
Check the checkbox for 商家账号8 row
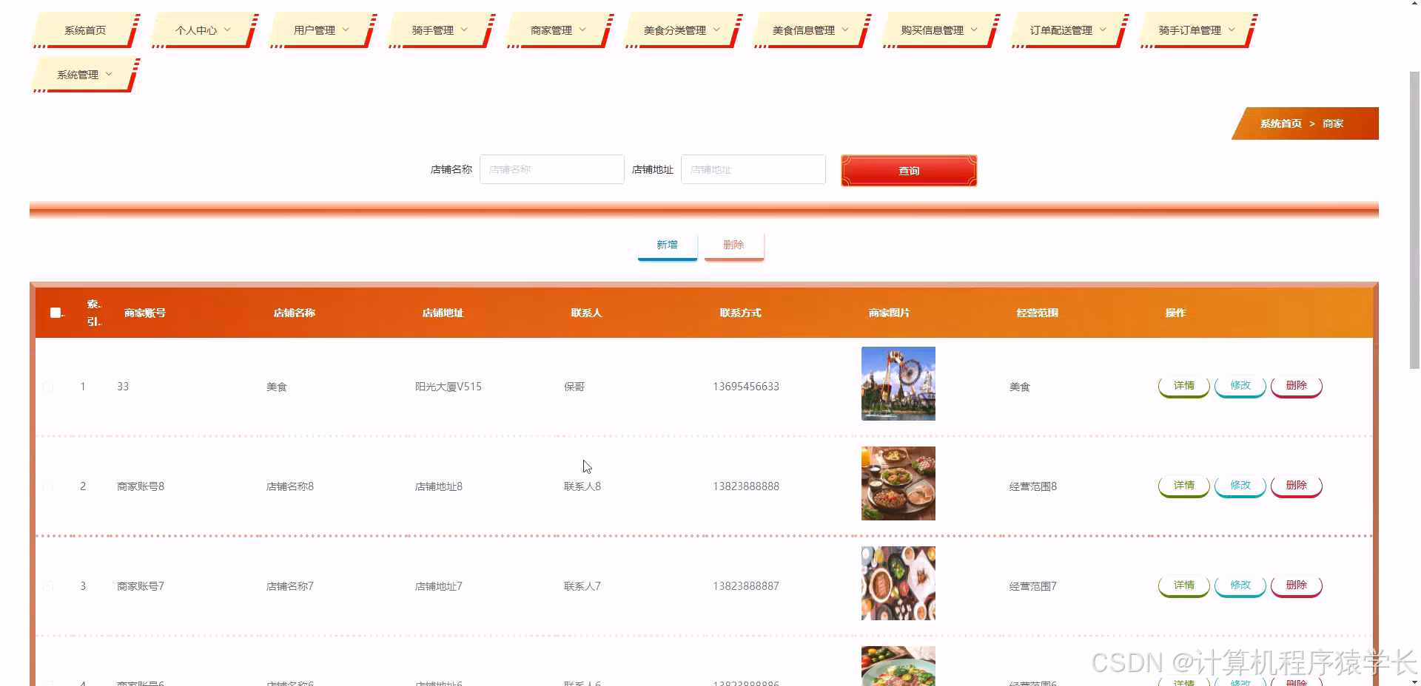48,486
